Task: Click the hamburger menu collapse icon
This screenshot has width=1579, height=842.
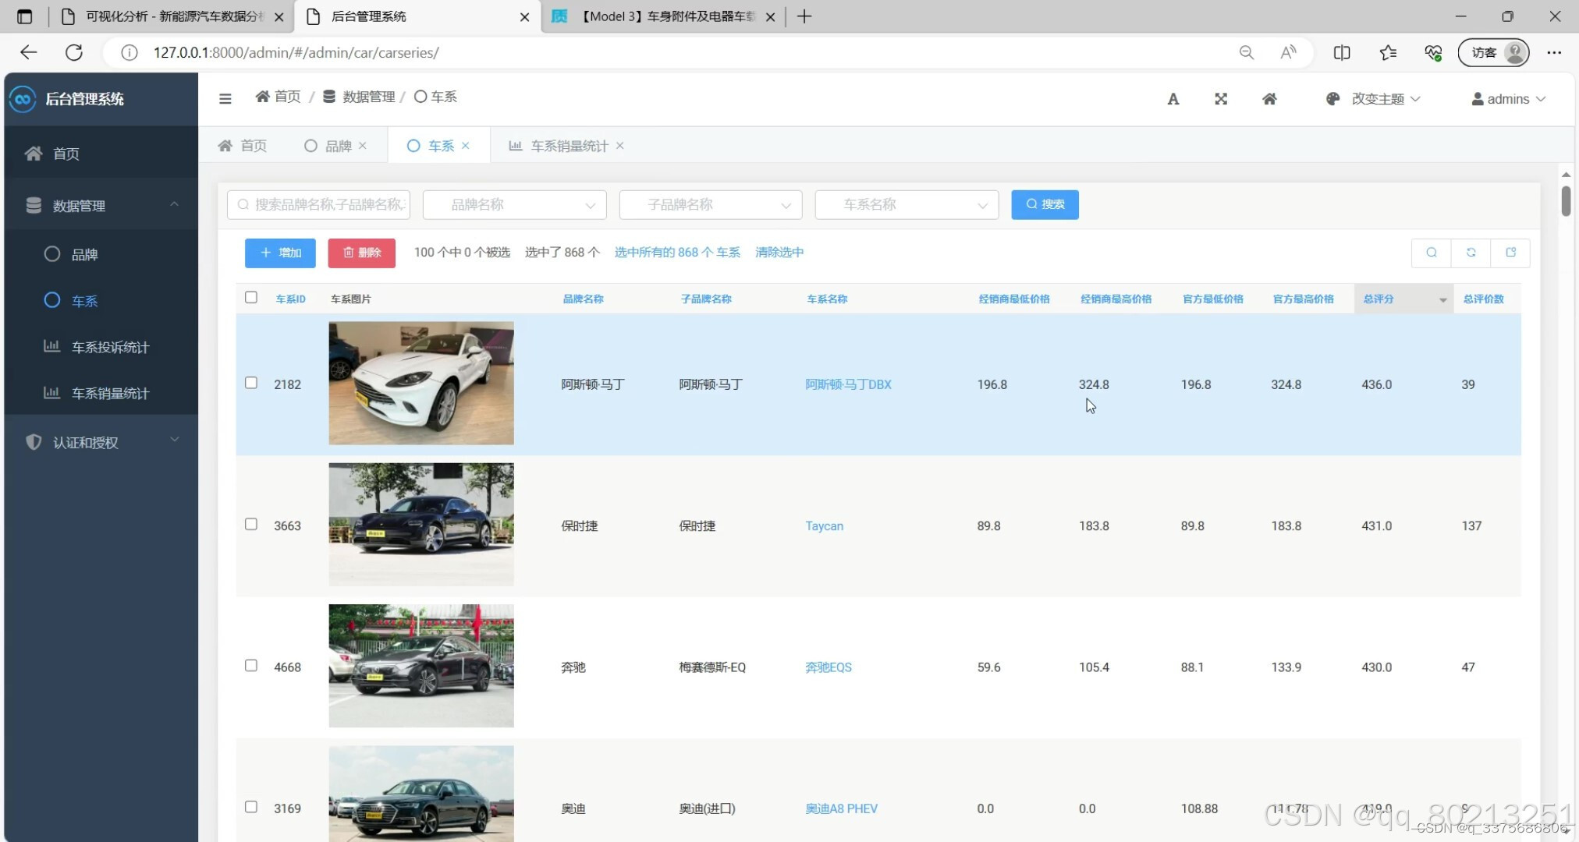Action: [x=225, y=98]
